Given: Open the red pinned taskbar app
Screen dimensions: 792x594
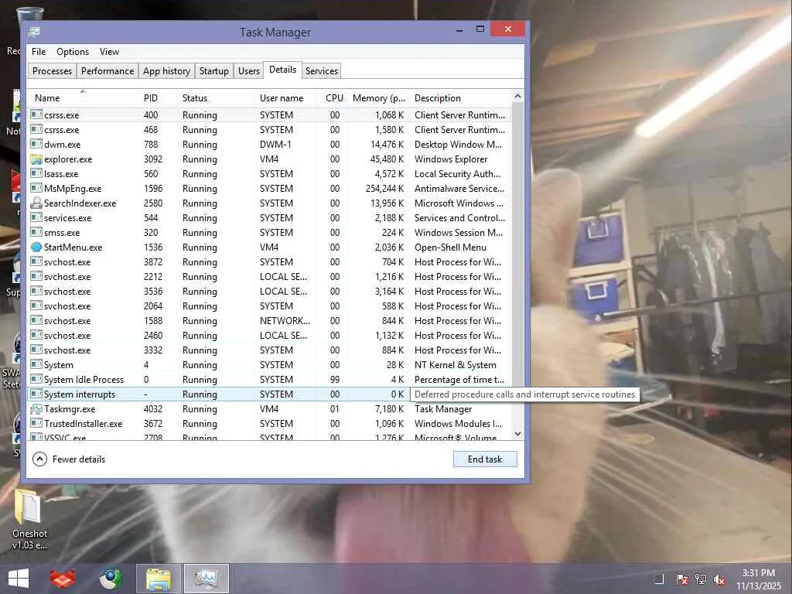Looking at the screenshot, I should (63, 579).
